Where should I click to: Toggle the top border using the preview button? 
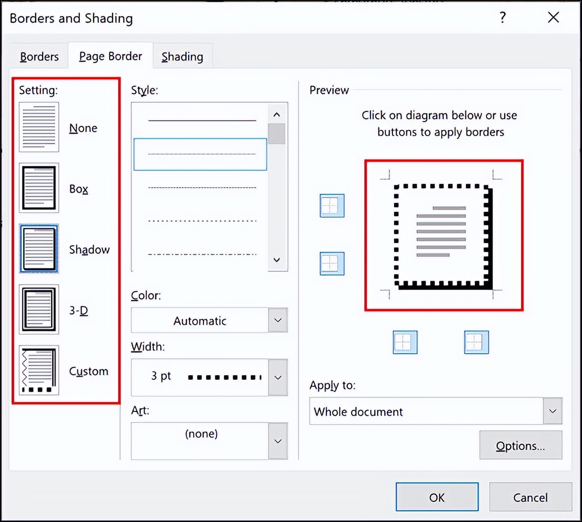(331, 206)
